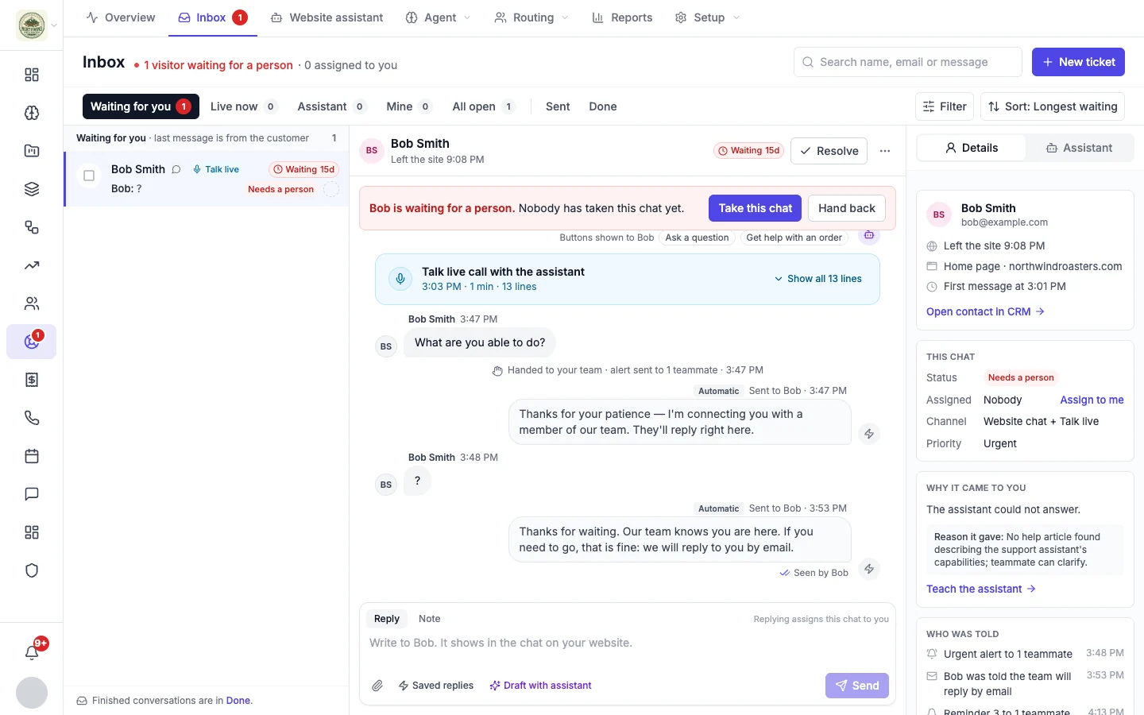
Task: Open the Routing dropdown menu
Action: [x=531, y=17]
